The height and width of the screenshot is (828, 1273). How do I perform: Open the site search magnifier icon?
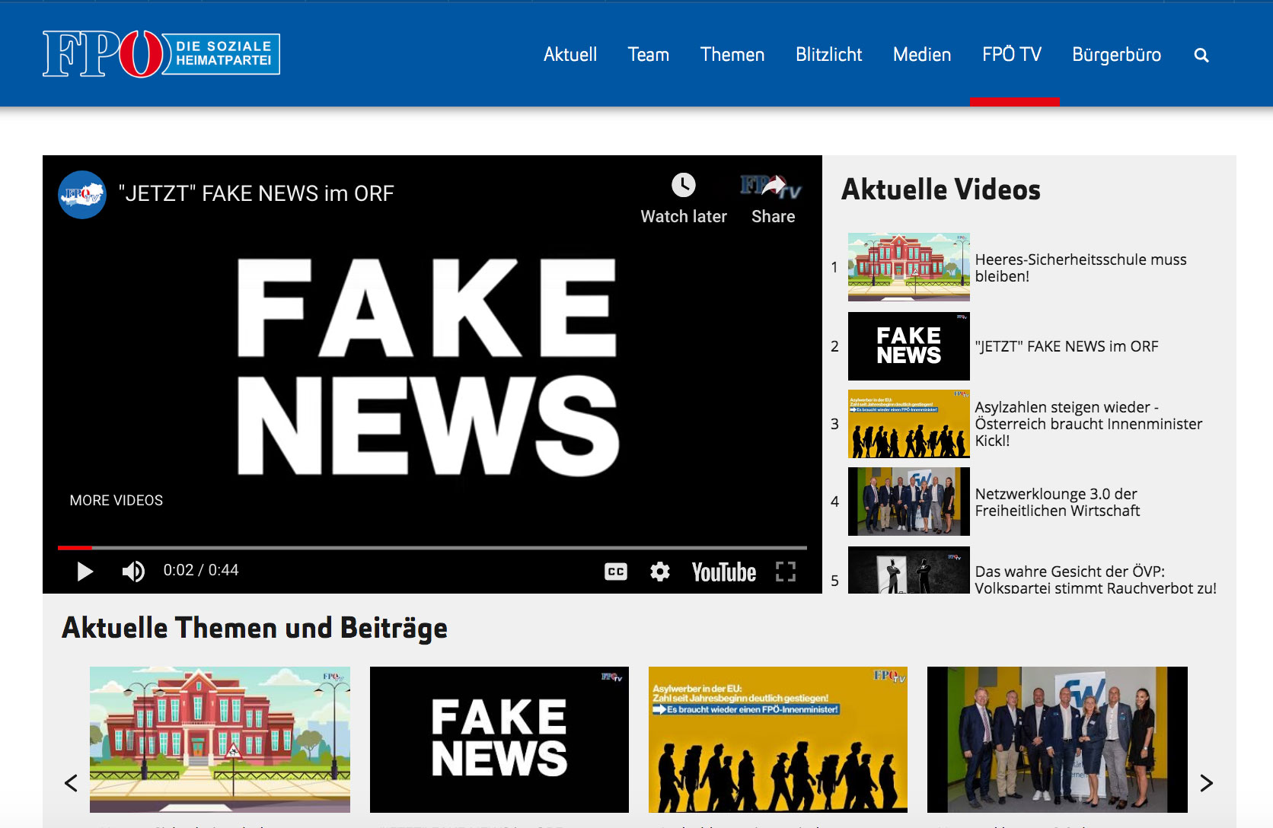tap(1201, 55)
